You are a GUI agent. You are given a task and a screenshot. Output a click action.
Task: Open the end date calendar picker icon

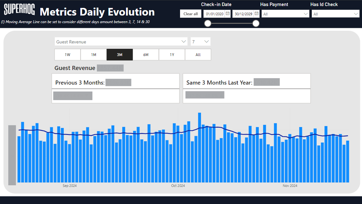(x=256, y=14)
